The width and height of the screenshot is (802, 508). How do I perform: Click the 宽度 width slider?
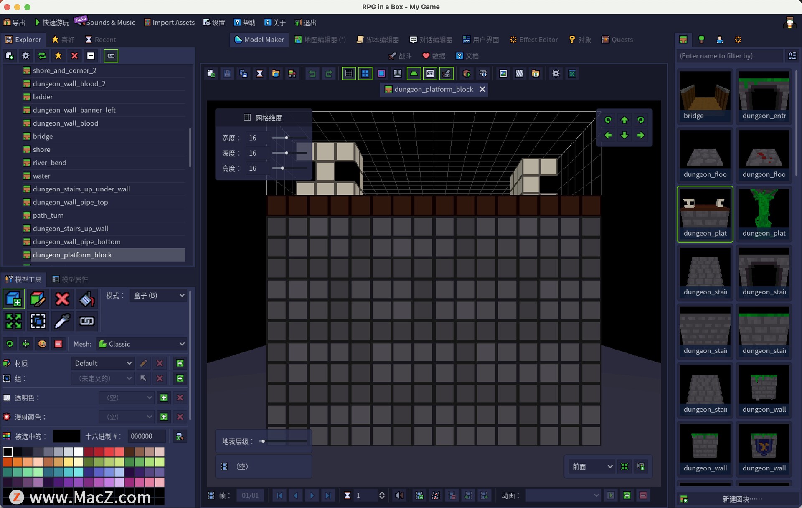tap(289, 138)
